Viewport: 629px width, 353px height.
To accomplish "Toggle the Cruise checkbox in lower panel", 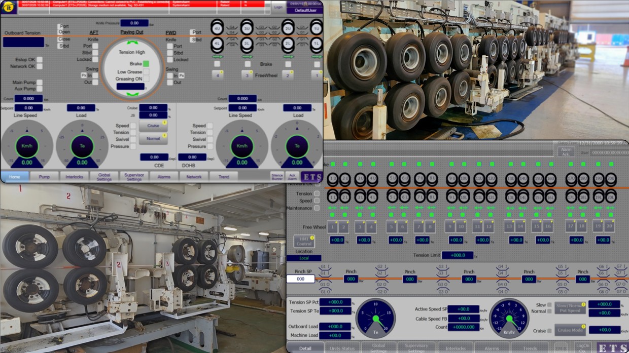I will [x=550, y=331].
